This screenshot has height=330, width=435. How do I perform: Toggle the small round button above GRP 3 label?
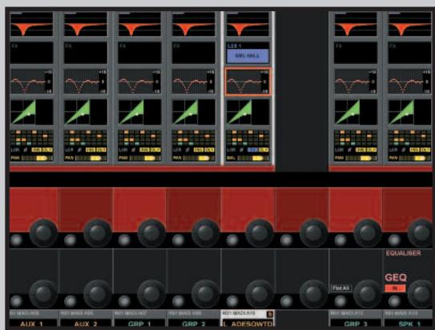340,301
